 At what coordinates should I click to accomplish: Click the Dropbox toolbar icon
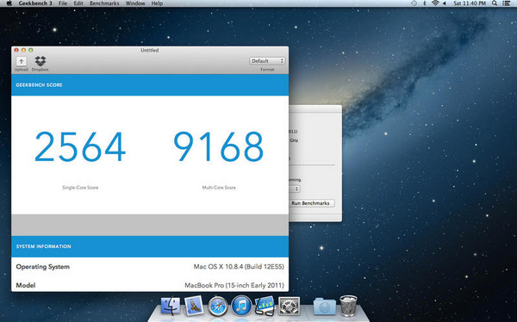pyautogui.click(x=40, y=61)
